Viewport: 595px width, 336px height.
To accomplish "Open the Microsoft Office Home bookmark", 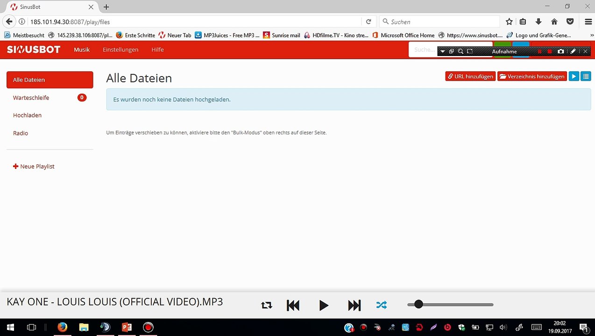I will click(403, 35).
